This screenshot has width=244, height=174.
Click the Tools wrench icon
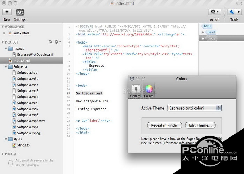[232, 12]
